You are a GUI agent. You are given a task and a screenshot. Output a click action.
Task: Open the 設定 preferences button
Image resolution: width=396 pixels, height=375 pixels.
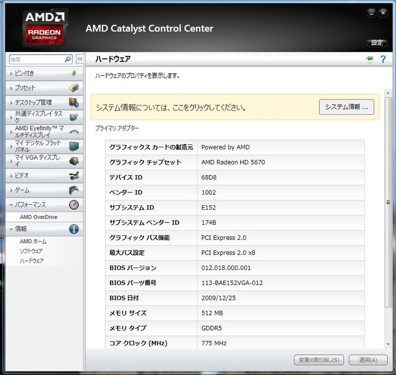point(377,43)
